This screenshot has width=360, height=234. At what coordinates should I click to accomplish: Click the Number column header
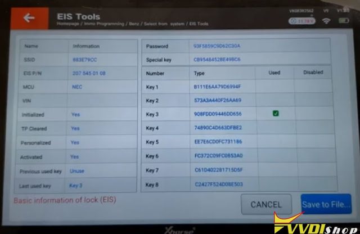pos(155,74)
